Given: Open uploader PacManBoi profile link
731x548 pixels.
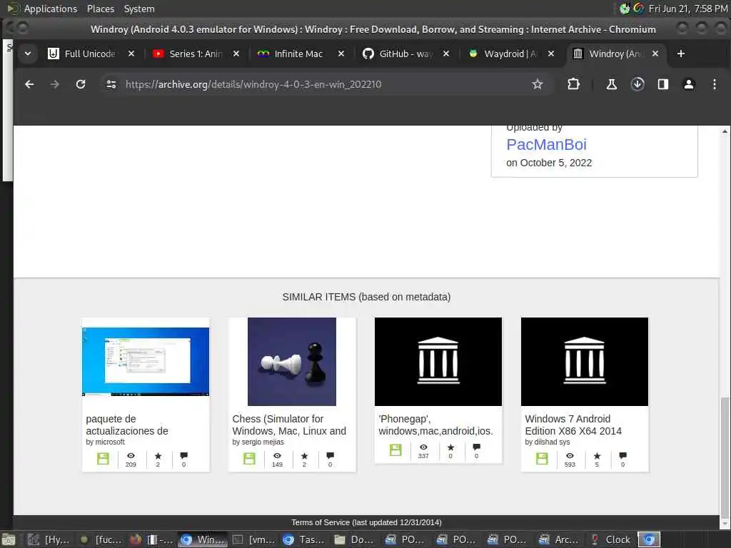Looking at the screenshot, I should (x=546, y=144).
